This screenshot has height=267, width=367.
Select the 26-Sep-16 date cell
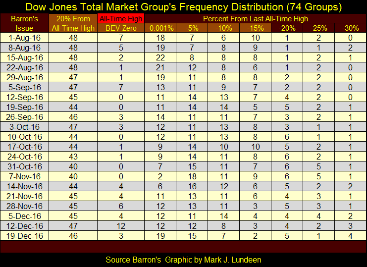(25, 117)
